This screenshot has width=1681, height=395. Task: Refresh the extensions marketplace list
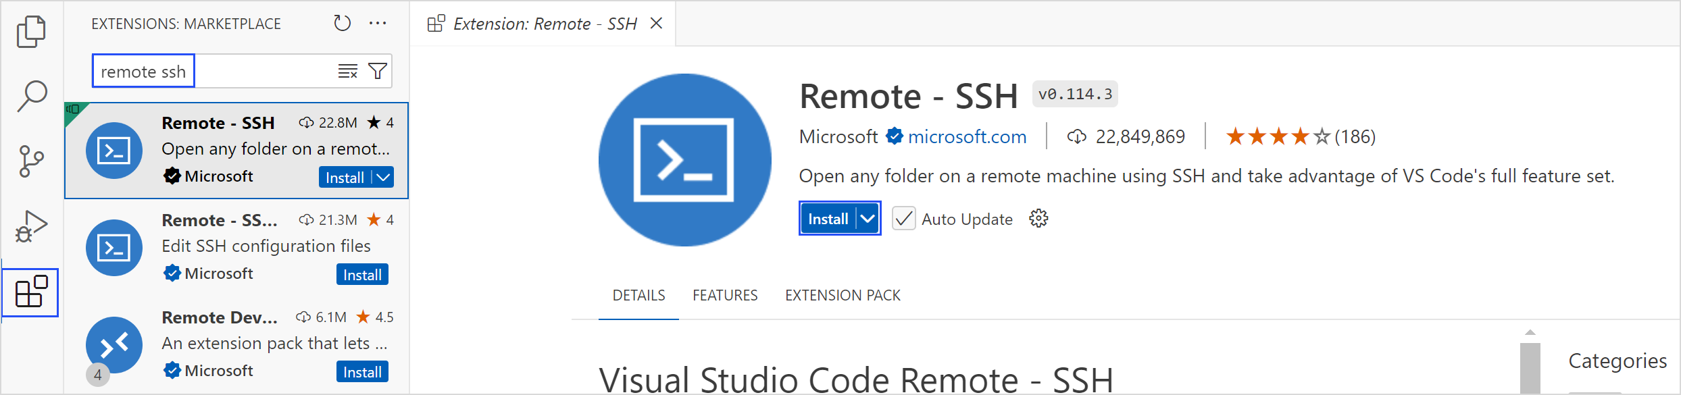tap(342, 24)
